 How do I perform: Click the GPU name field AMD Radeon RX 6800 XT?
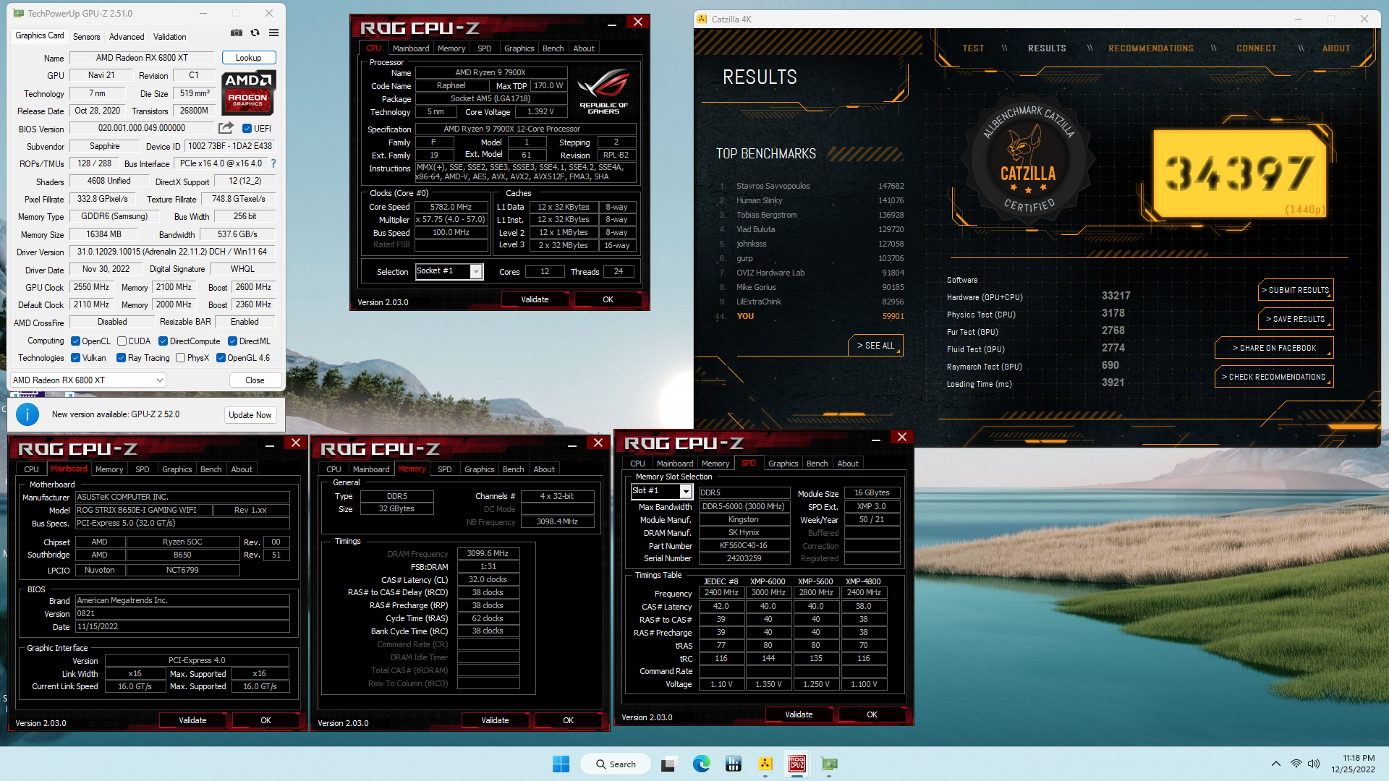[142, 58]
